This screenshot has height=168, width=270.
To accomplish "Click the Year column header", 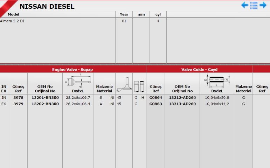I will point(124,14).
